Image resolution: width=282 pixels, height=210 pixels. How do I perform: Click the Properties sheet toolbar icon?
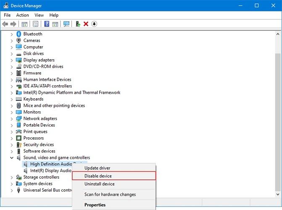(36, 24)
